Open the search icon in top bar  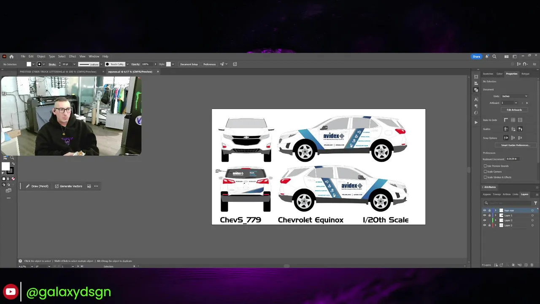(494, 57)
